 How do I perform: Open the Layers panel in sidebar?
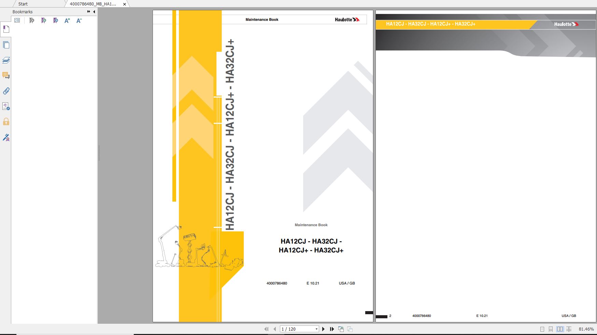pyautogui.click(x=6, y=60)
